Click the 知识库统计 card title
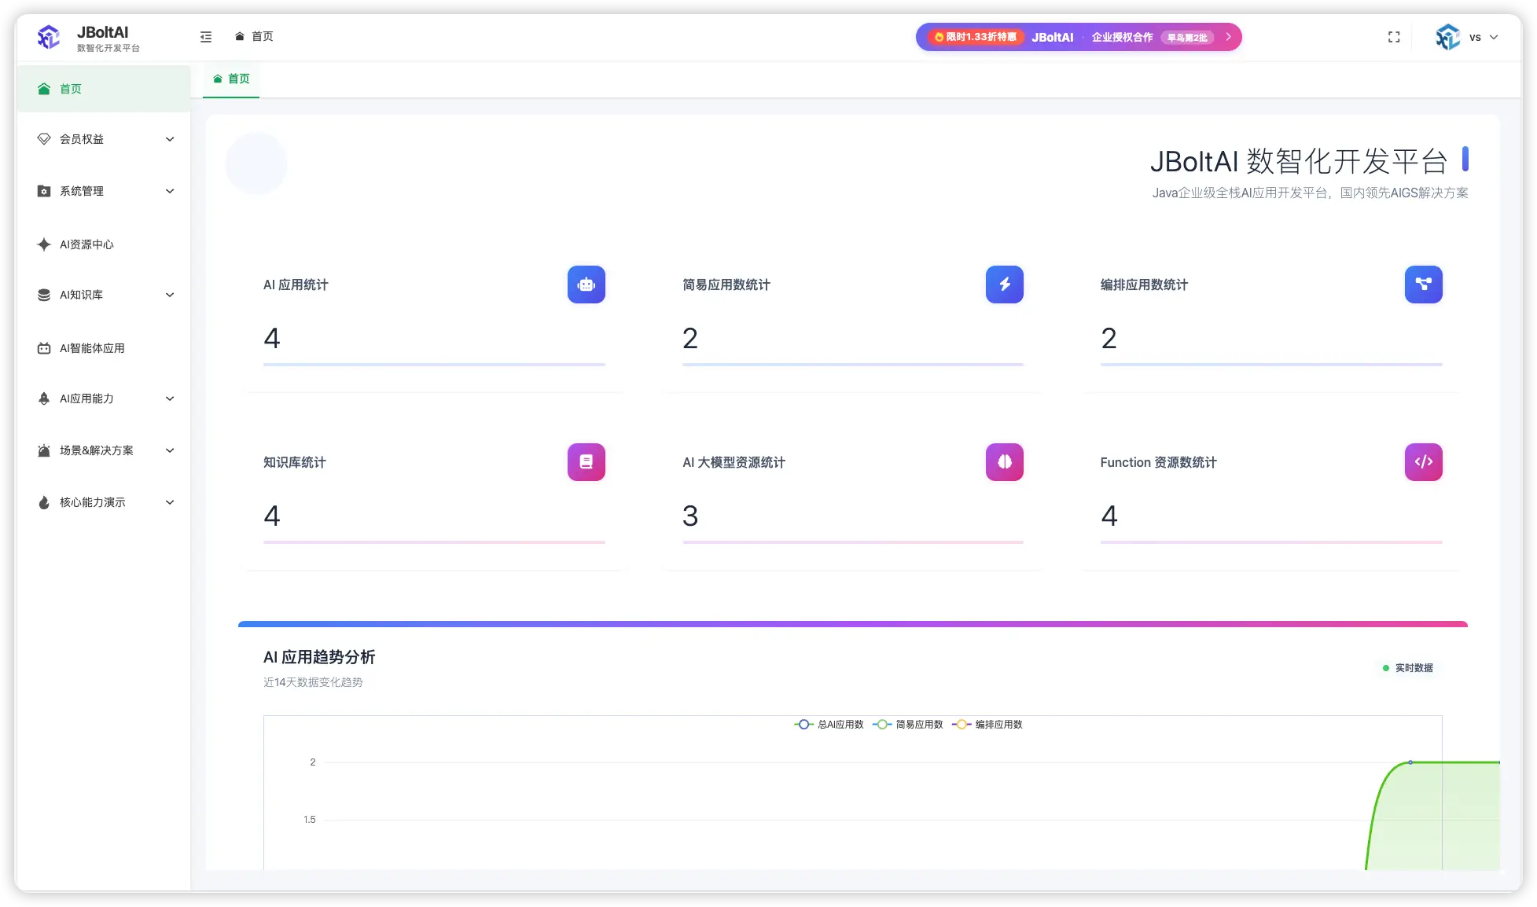Image resolution: width=1537 pixels, height=907 pixels. point(294,462)
